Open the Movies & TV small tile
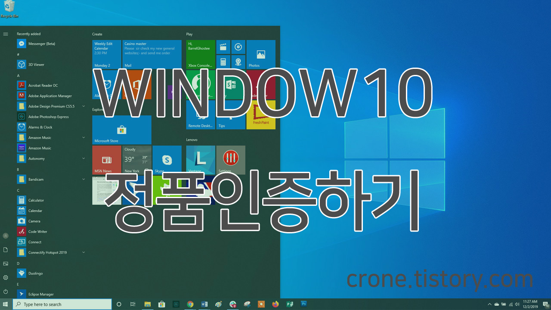551x310 pixels. (x=223, y=47)
